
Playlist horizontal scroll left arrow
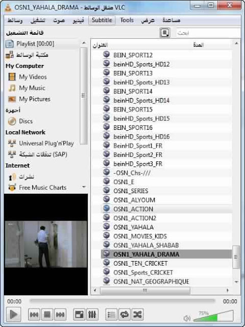[95, 290]
